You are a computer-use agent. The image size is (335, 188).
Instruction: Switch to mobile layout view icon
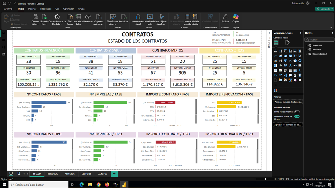(19, 173)
